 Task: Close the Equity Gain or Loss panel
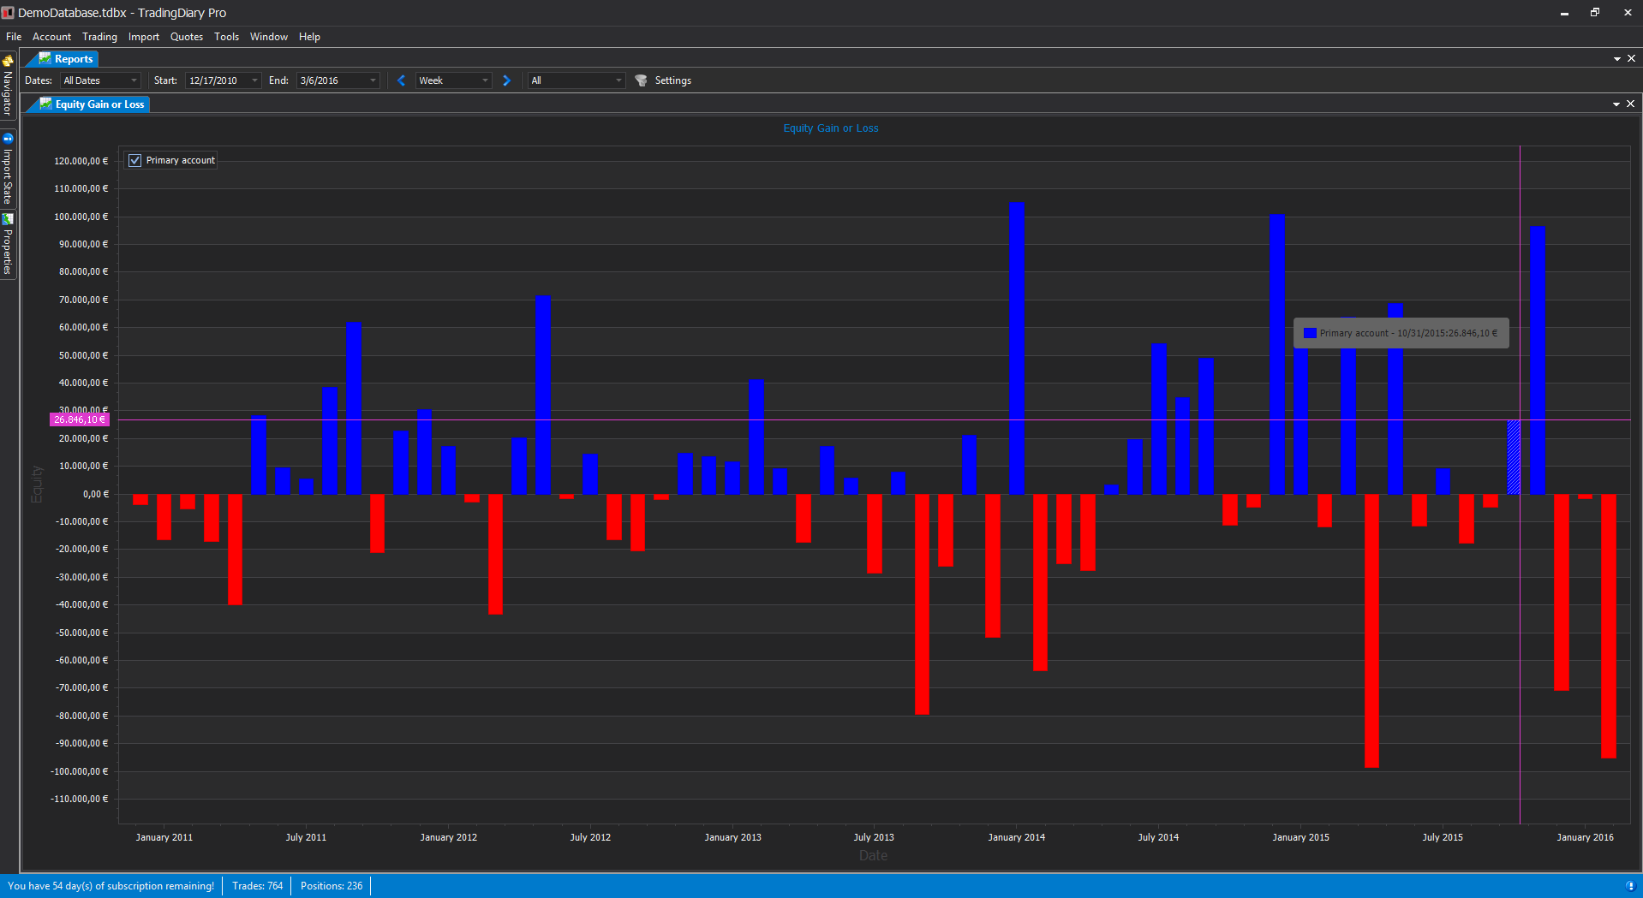pos(1630,104)
